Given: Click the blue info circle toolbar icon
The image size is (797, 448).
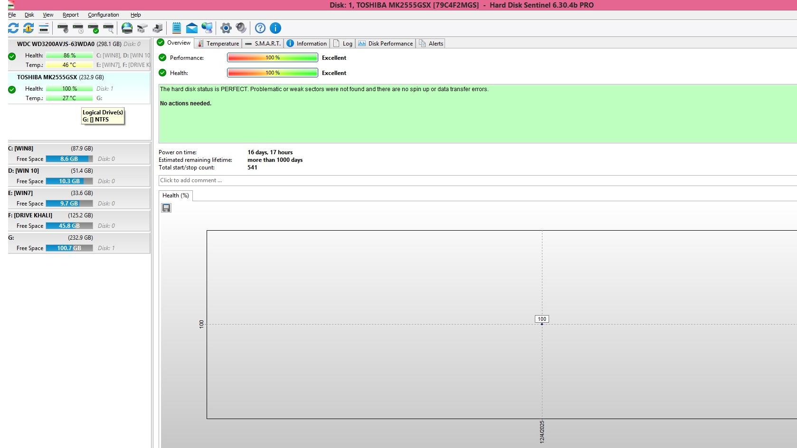Looking at the screenshot, I should click(275, 28).
